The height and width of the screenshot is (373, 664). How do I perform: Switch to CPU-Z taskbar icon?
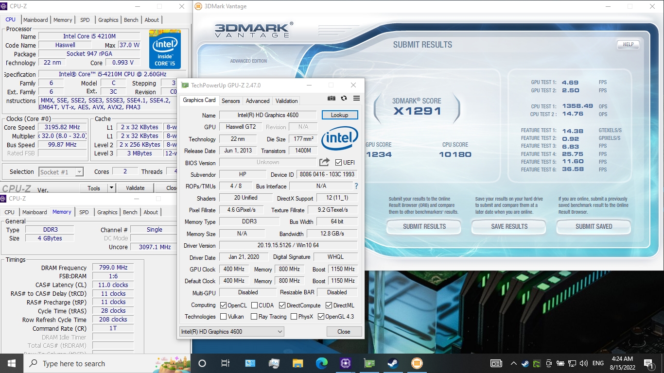346,363
